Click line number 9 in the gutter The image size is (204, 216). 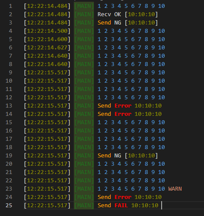pyautogui.click(x=10, y=73)
